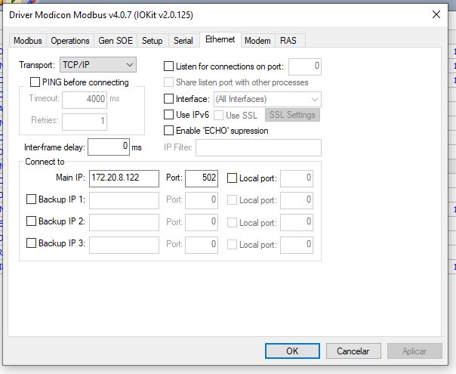The height and width of the screenshot is (374, 456).
Task: Expand the Transport TCP/IP dropdown
Action: (x=98, y=65)
